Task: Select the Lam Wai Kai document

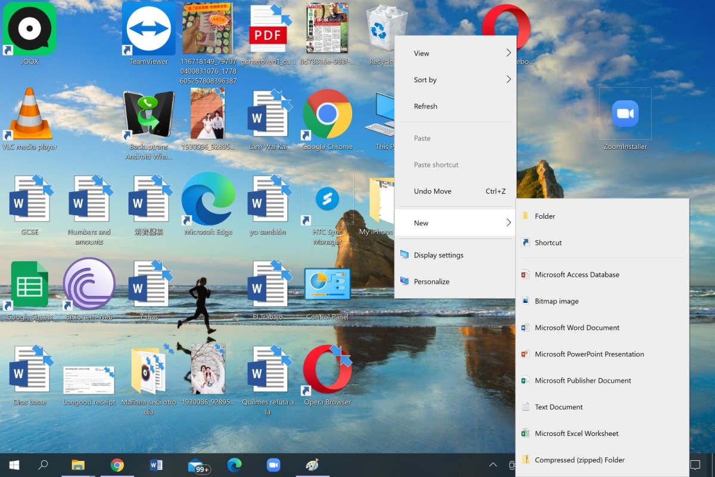Action: [268, 119]
